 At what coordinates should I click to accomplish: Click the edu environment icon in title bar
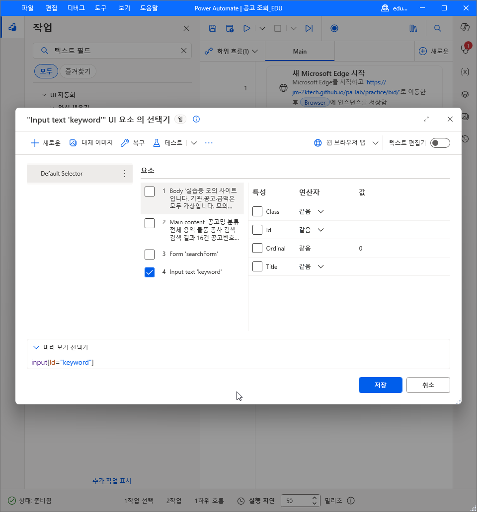click(385, 8)
